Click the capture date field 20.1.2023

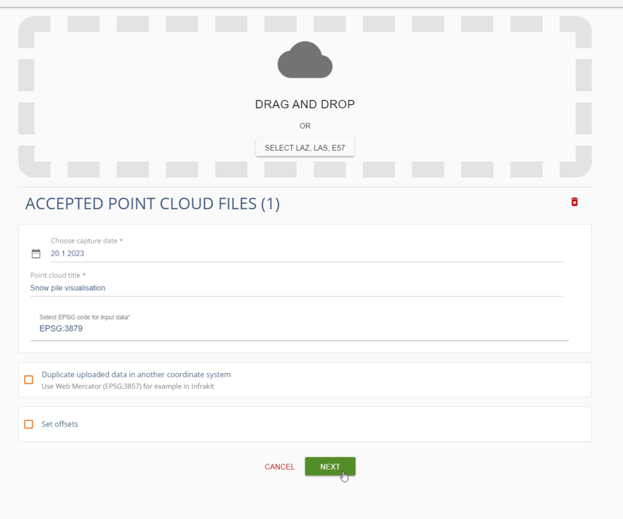307,254
